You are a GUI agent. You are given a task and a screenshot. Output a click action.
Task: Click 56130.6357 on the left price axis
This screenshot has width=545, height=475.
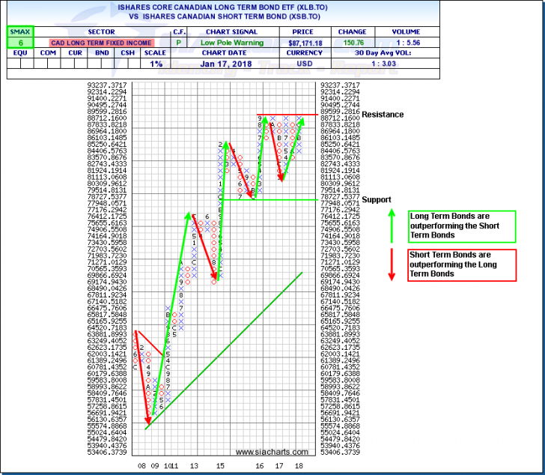pos(107,420)
